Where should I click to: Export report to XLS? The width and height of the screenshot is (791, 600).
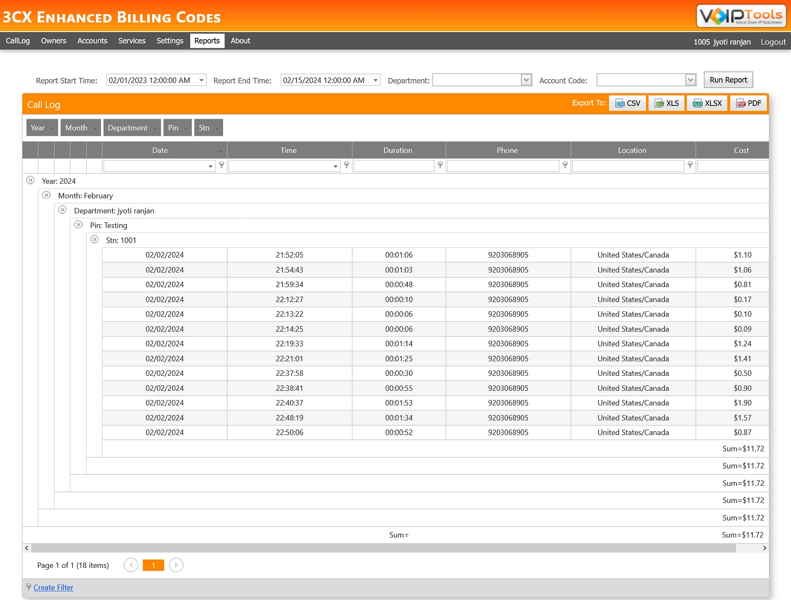tap(667, 103)
